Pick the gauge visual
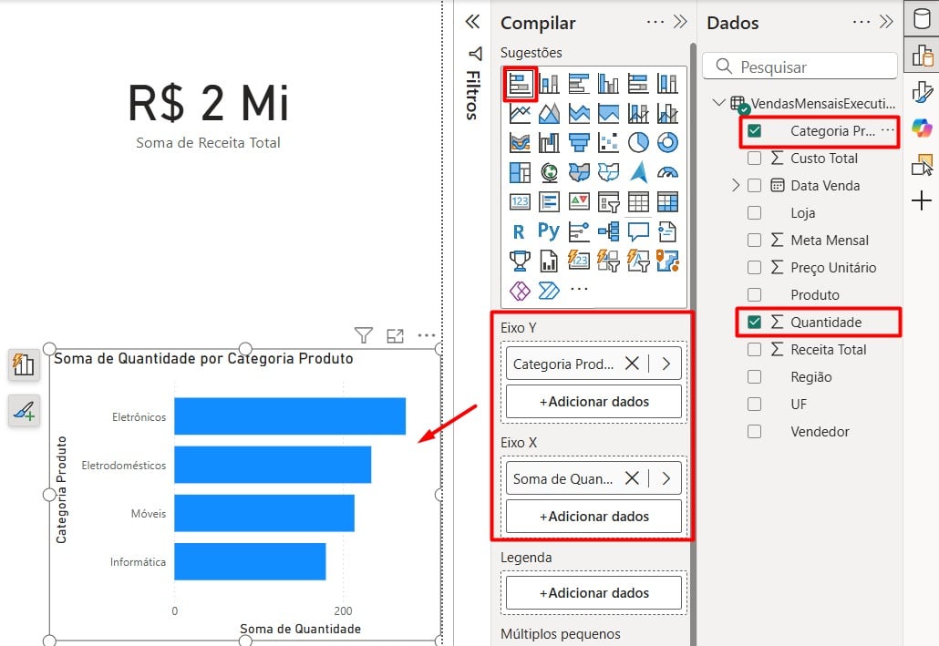 (x=667, y=172)
